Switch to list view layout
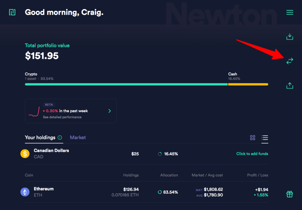 click(x=265, y=138)
